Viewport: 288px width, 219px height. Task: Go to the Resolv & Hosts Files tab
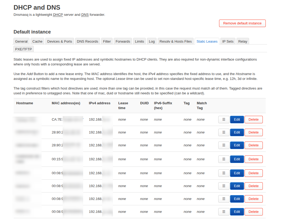[175, 41]
